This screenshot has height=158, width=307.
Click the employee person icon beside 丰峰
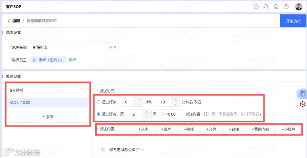click(34, 60)
